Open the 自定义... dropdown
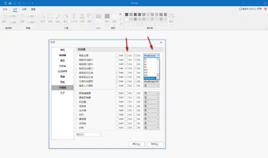This screenshot has height=158, width=268. (89, 134)
